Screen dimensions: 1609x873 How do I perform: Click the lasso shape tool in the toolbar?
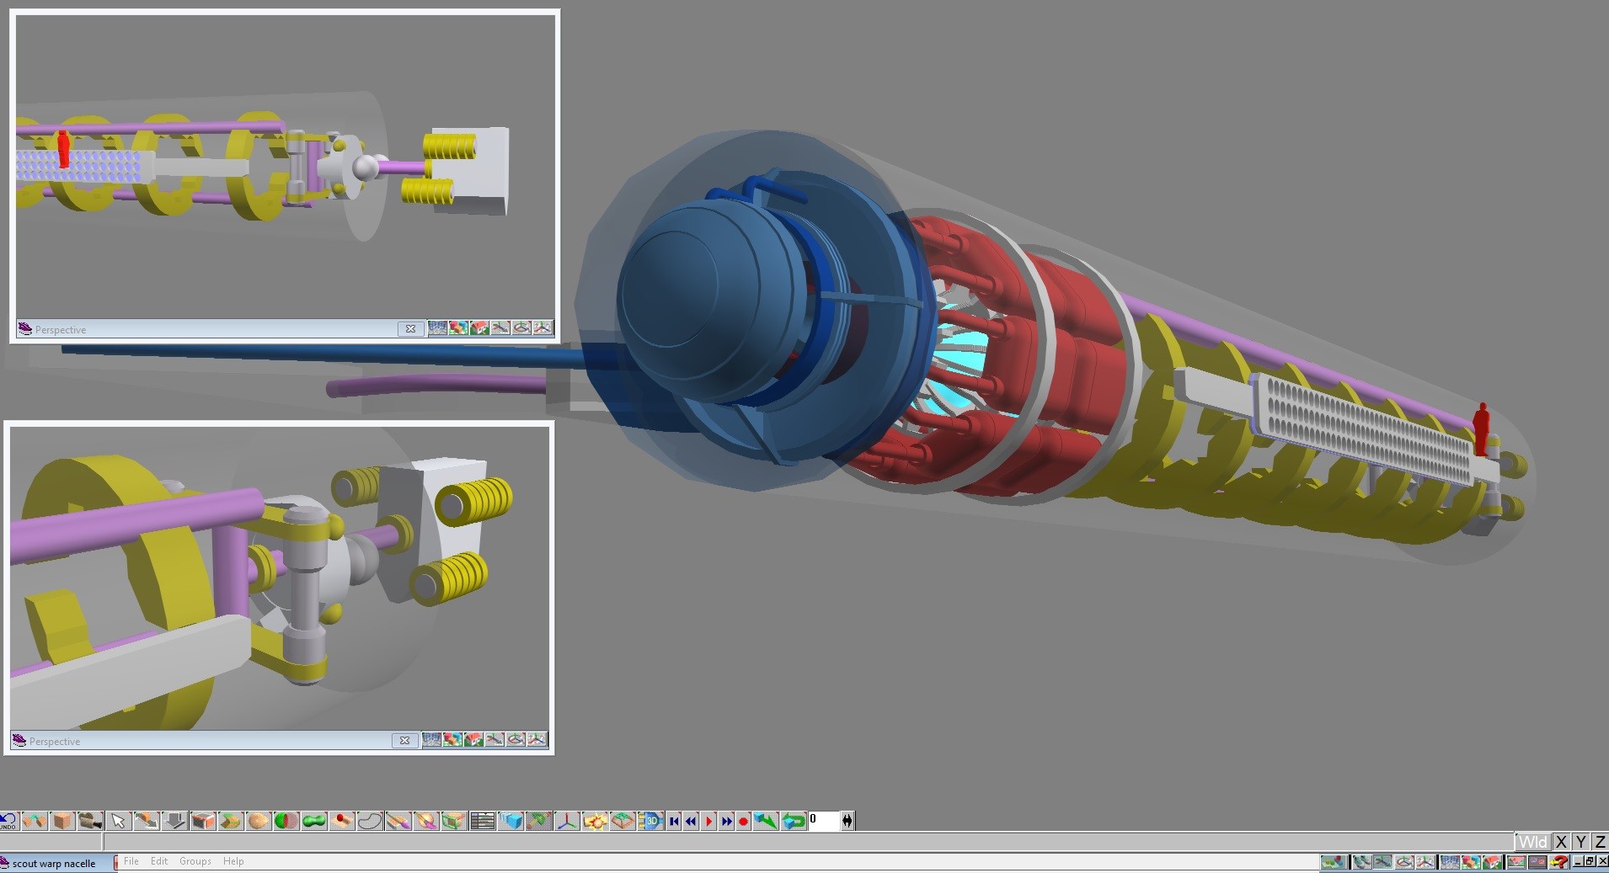369,821
